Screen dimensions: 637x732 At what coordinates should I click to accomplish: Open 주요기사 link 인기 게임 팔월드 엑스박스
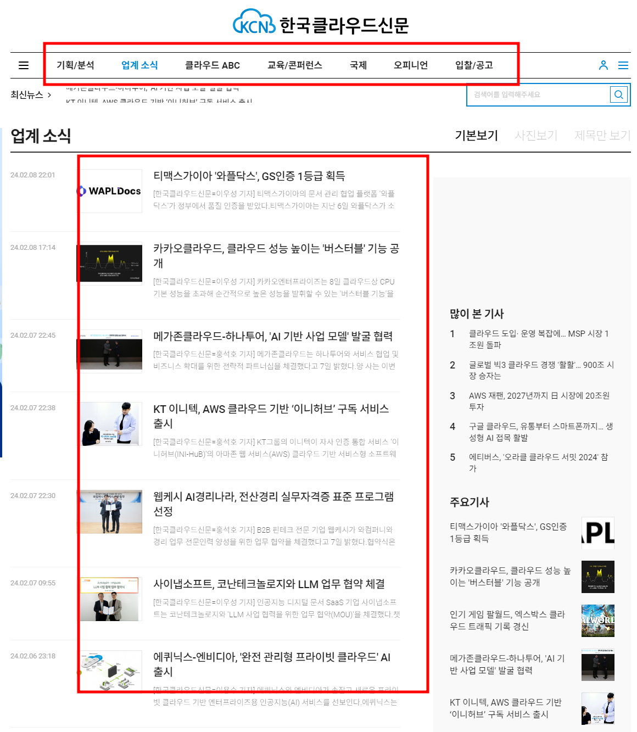507,621
